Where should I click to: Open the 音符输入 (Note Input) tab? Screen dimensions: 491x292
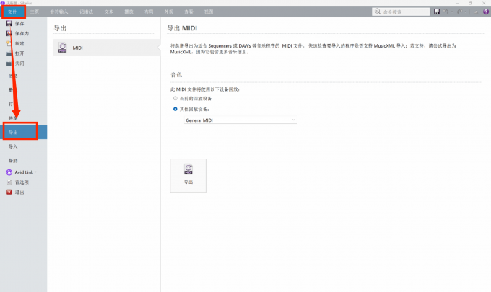tap(59, 12)
